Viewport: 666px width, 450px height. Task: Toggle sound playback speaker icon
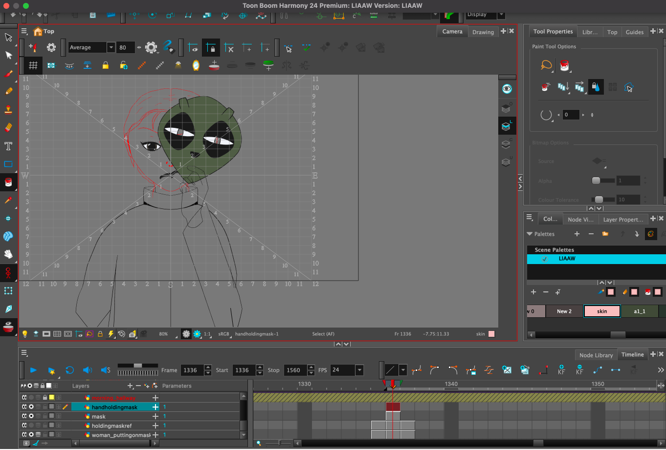[x=88, y=370]
